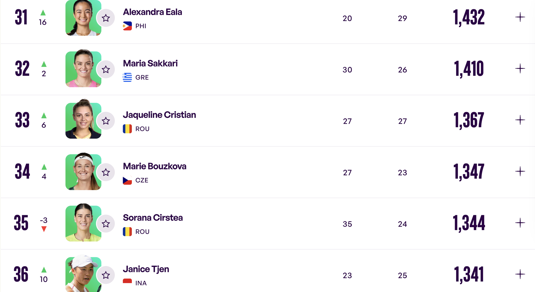Click Marie Bouzkova's name
The width and height of the screenshot is (535, 292).
[155, 166]
